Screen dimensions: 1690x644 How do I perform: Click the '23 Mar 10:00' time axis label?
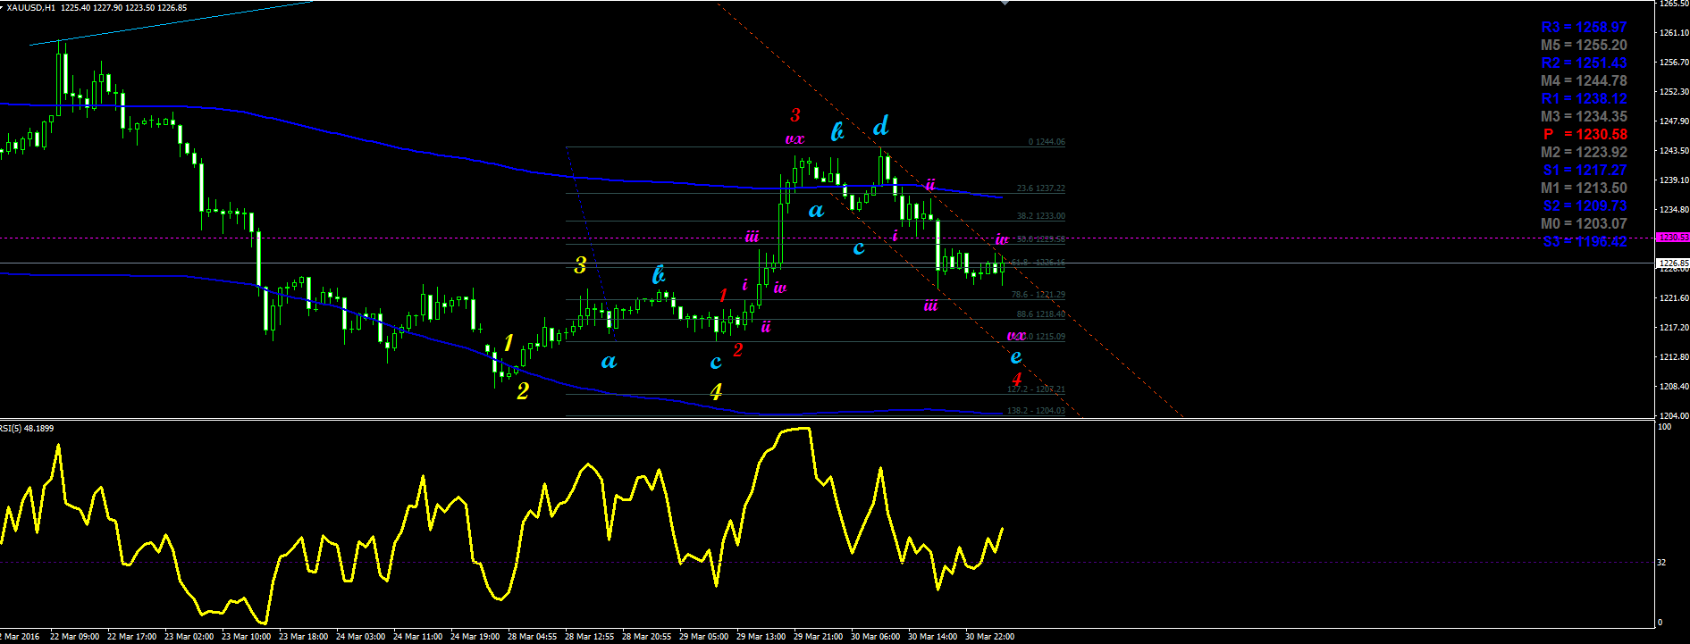(247, 637)
